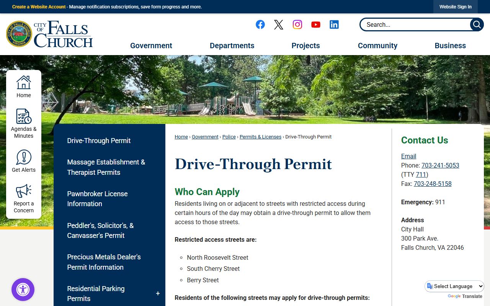Click the Drive-Through Permit page title

pos(253,164)
